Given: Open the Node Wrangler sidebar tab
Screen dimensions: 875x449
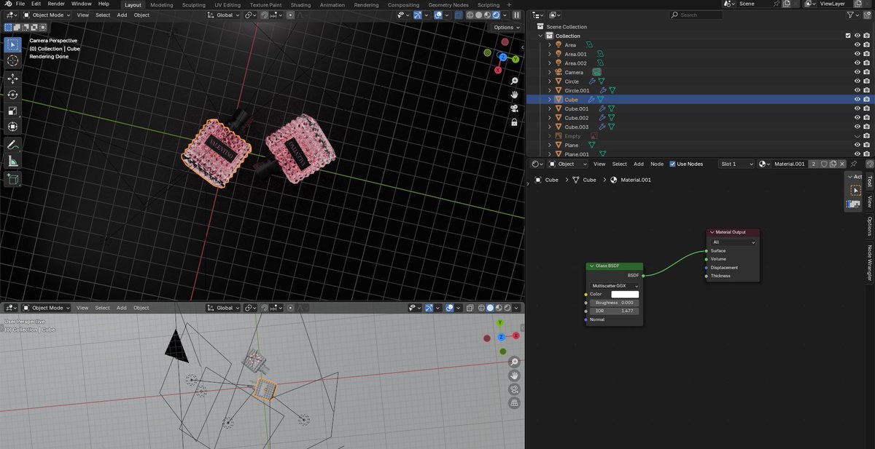Looking at the screenshot, I should pyautogui.click(x=869, y=263).
